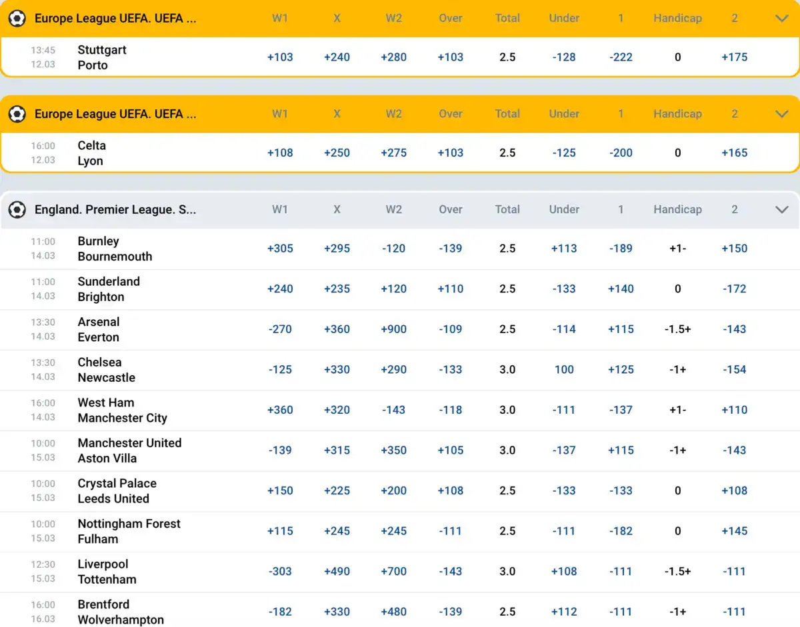Open the Nottingham Forest vs Fulham match
Image resolution: width=800 pixels, height=627 pixels.
pos(129,531)
